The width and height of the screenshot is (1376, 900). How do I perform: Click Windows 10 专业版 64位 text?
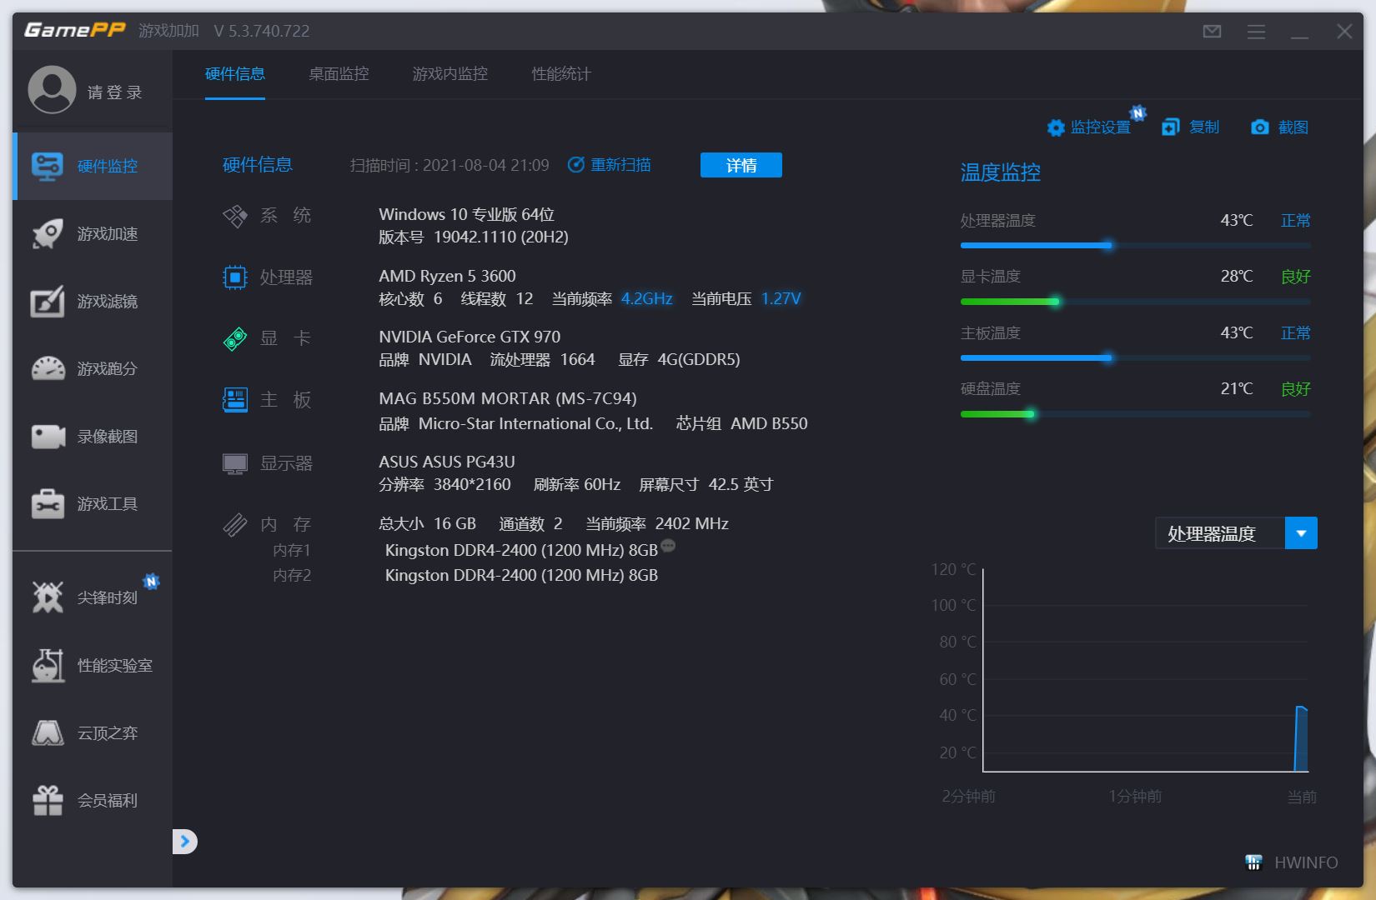(466, 214)
